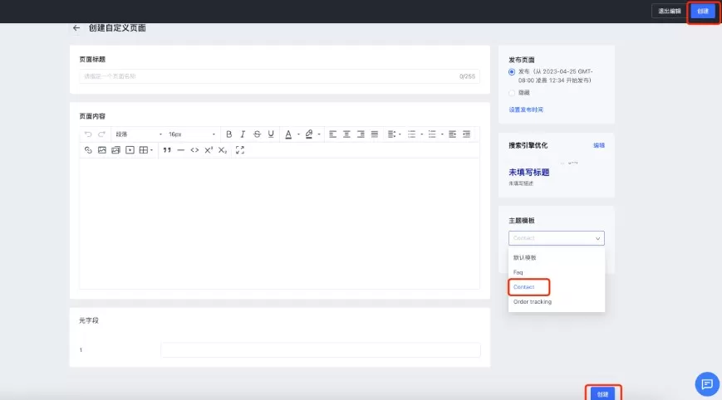Insert a video with the video icon
The height and width of the screenshot is (400, 722).
coord(130,150)
